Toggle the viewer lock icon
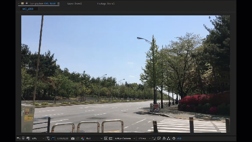Viewport: 252px width, 142px height. point(27,4)
